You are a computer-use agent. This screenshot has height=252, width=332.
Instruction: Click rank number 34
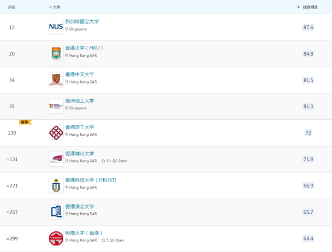[x=12, y=80]
